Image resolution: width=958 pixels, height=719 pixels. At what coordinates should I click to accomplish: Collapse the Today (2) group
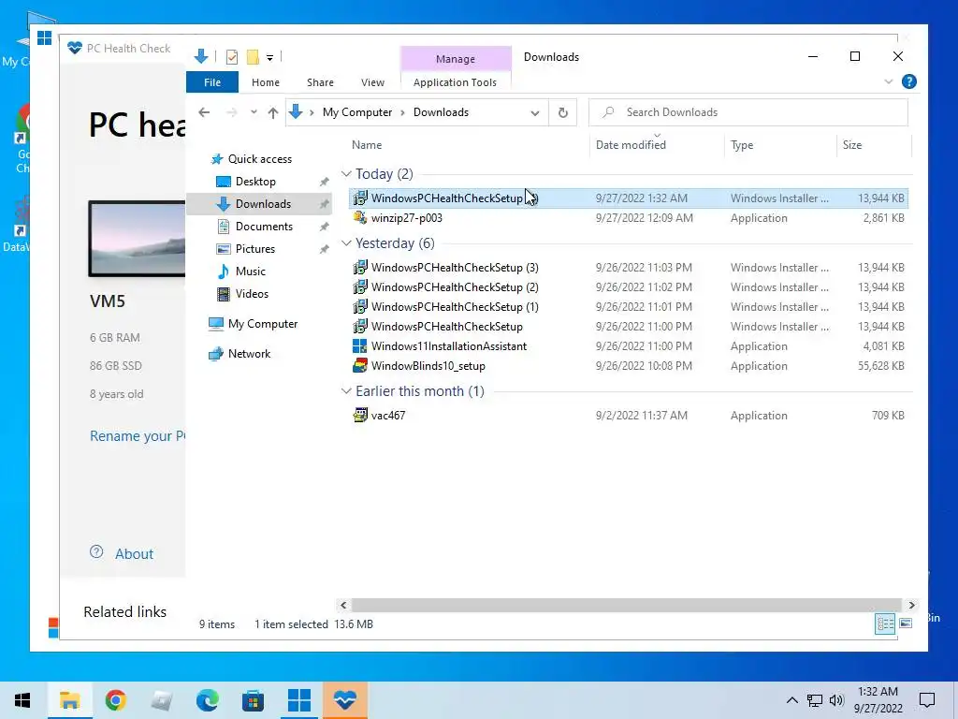346,174
